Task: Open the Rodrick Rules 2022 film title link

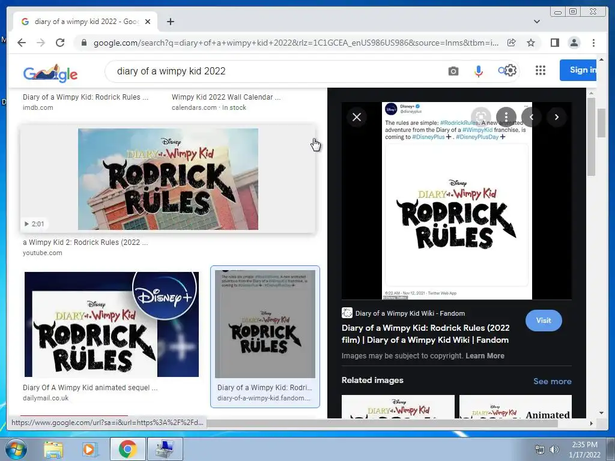Action: (426, 334)
